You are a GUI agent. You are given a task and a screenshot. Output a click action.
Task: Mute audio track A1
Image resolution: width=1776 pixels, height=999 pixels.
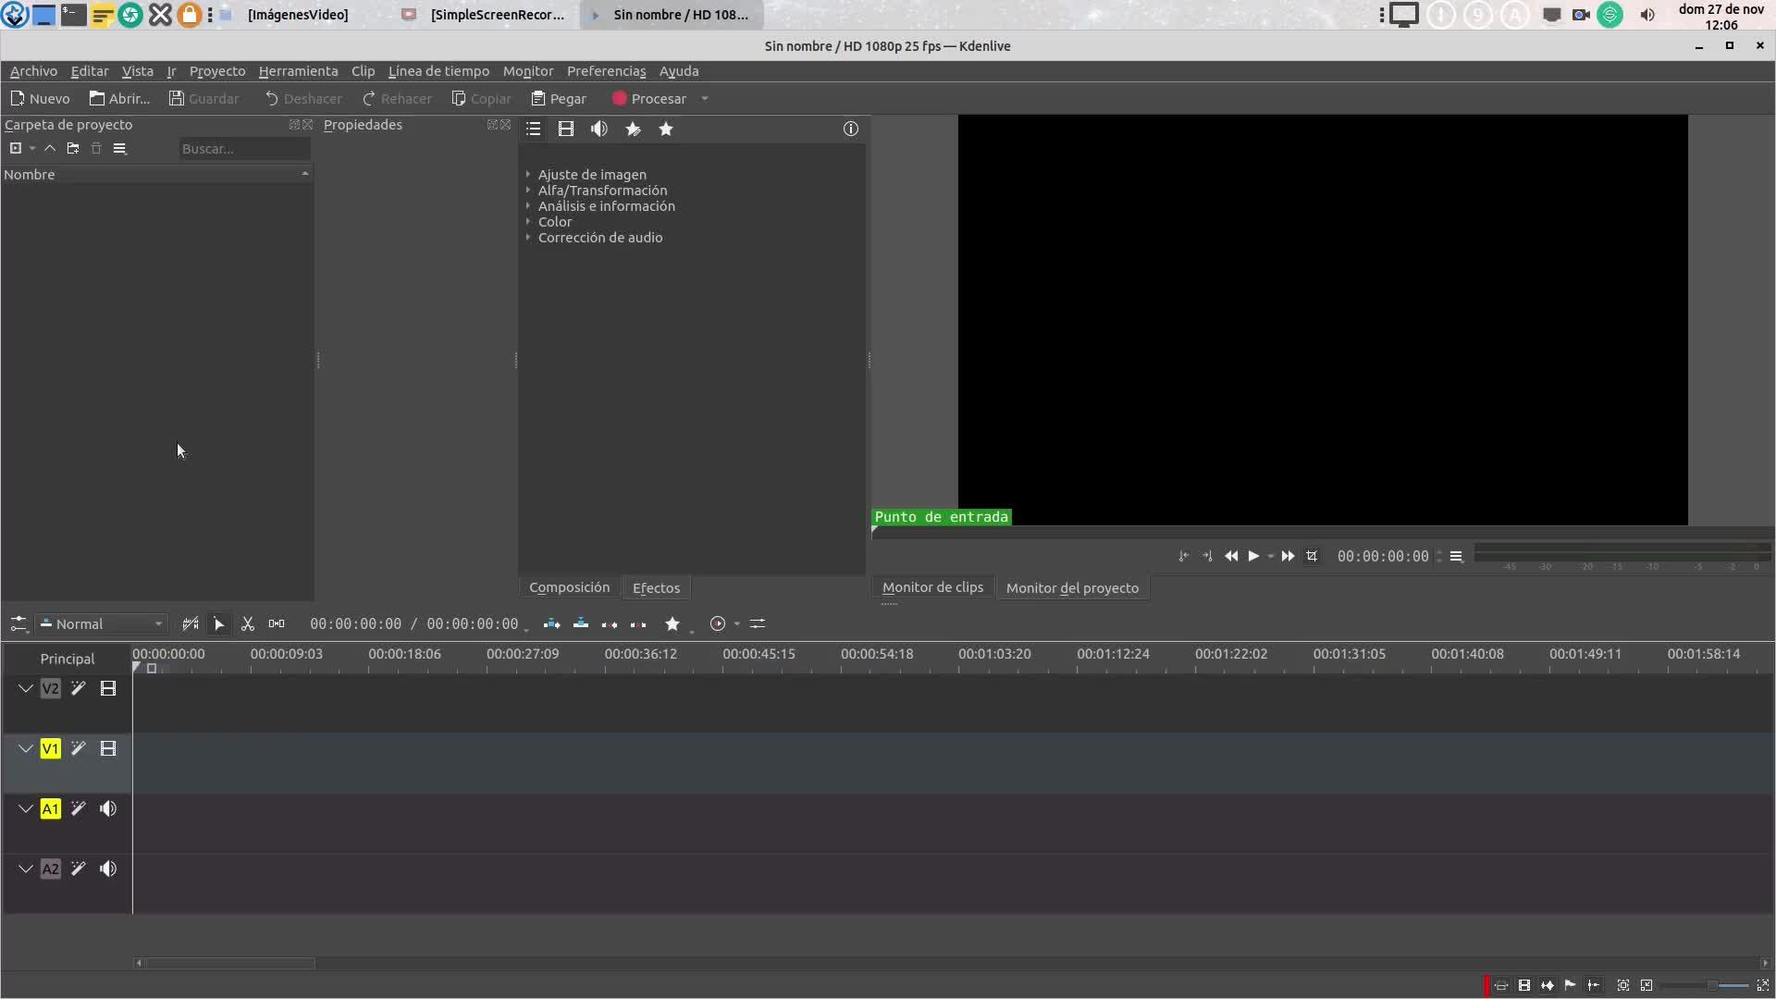108,809
